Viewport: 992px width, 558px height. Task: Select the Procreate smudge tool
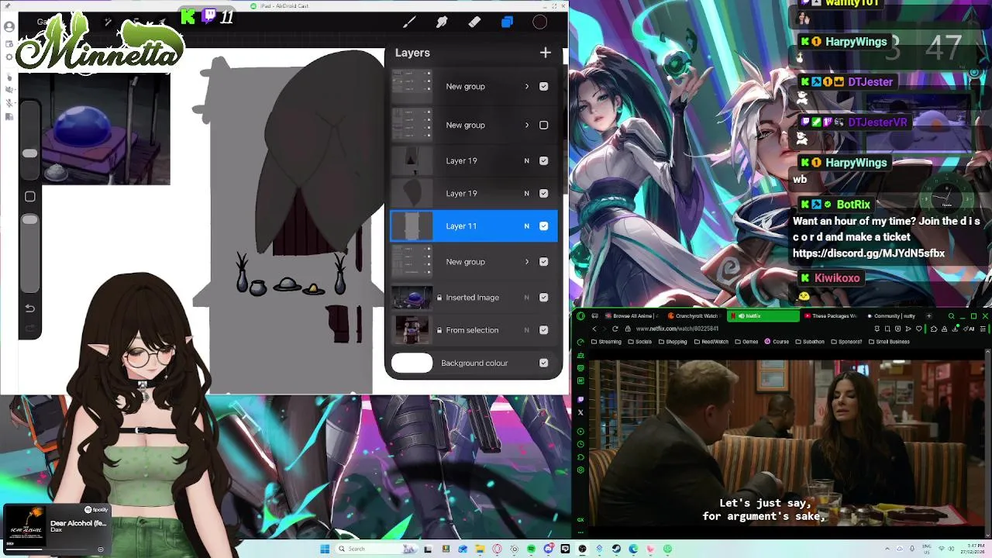(x=442, y=22)
